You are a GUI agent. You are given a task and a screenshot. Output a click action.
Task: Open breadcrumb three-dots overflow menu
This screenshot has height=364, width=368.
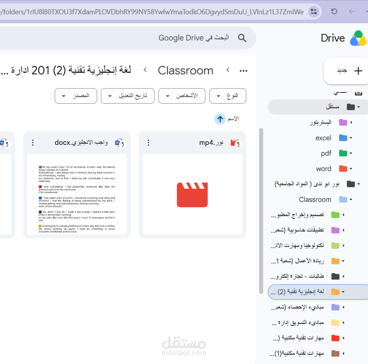click(244, 70)
